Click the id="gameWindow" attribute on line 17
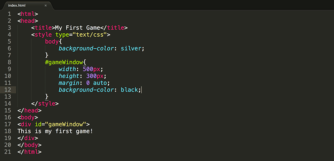Image resolution: width=334 pixels, height=161 pixels. [61, 124]
